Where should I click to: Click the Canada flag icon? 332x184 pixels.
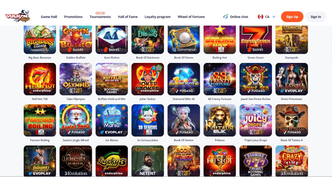pyautogui.click(x=260, y=17)
